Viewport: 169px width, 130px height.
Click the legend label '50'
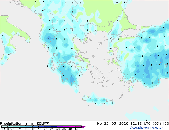[82, 129]
